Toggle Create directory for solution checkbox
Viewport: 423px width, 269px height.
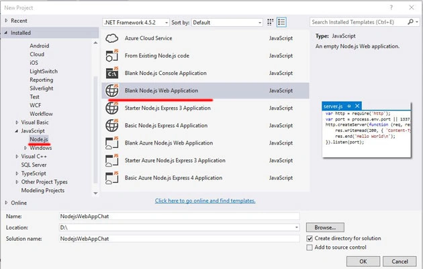click(310, 238)
